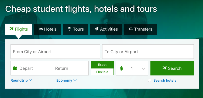
Task: Click the flag icon on Tours tab
Action: click(x=70, y=29)
